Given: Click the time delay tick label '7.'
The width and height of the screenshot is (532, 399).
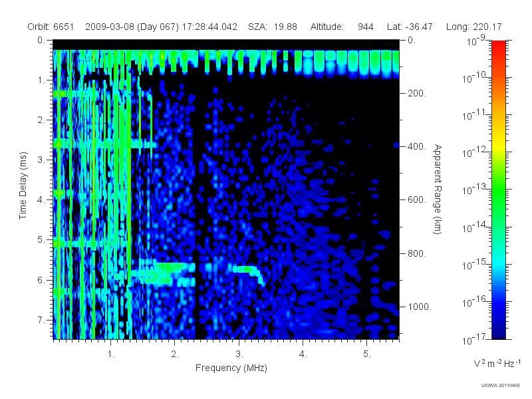Looking at the screenshot, I should coord(41,320).
